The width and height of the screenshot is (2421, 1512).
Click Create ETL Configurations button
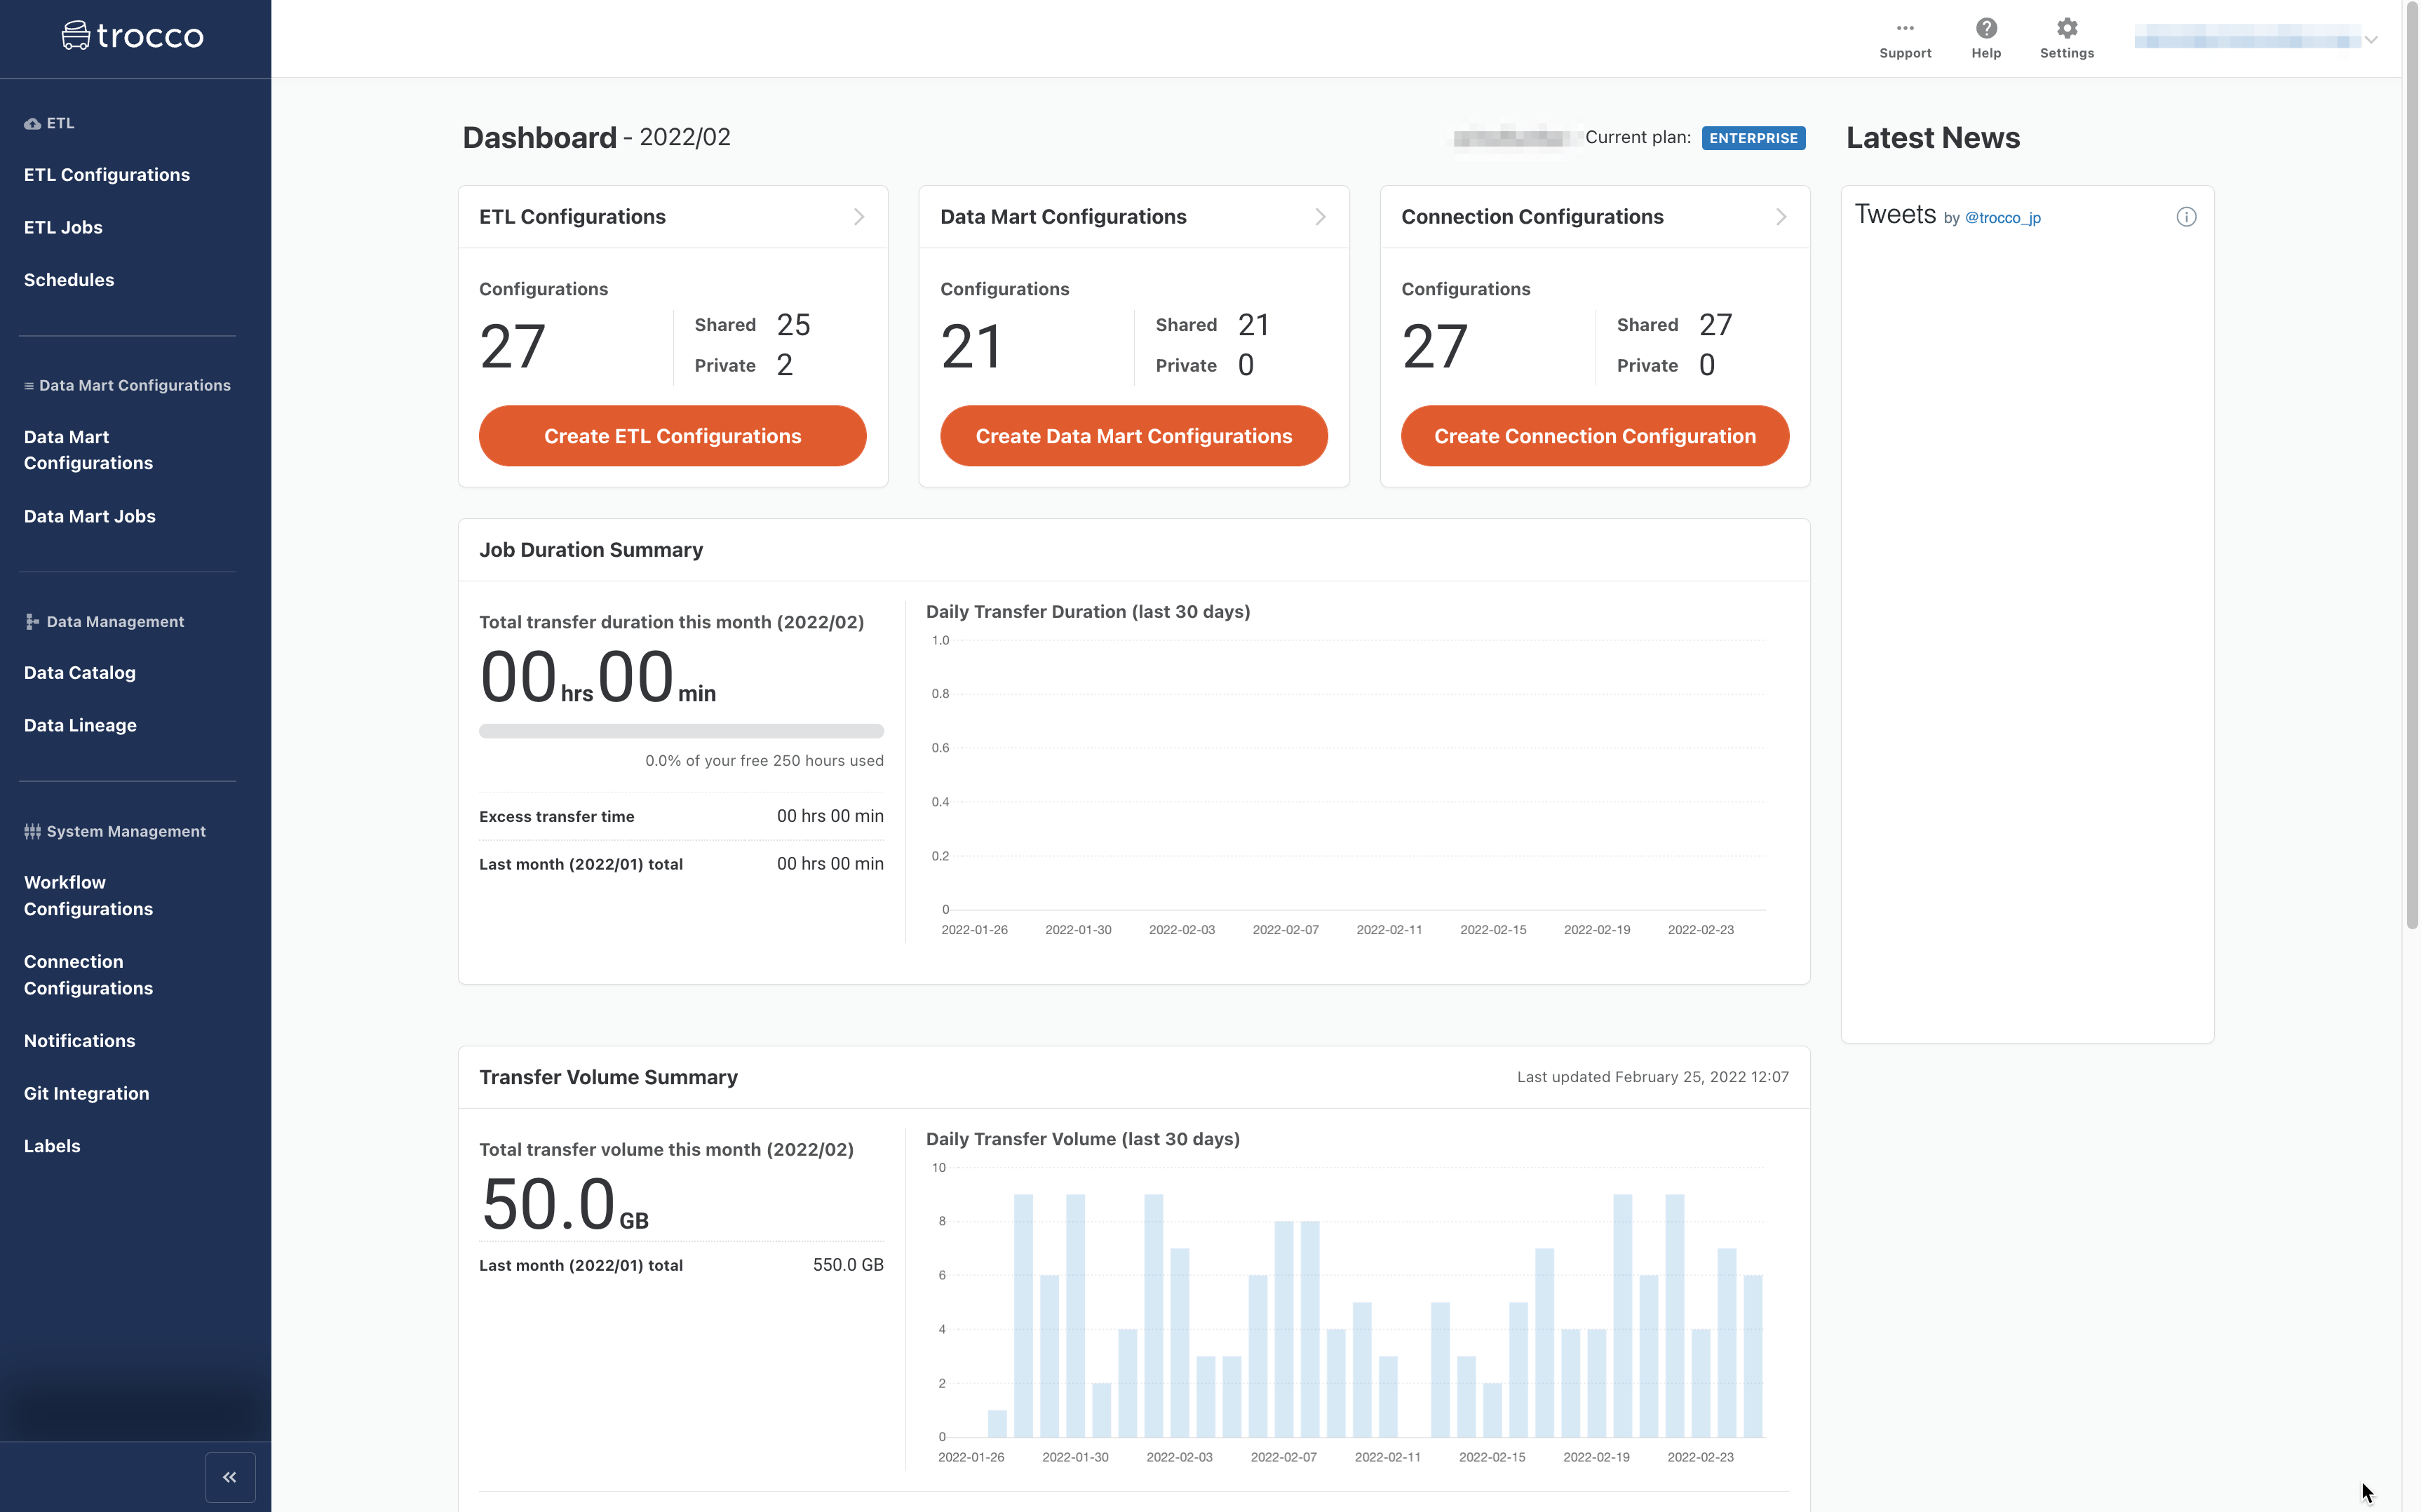(672, 436)
